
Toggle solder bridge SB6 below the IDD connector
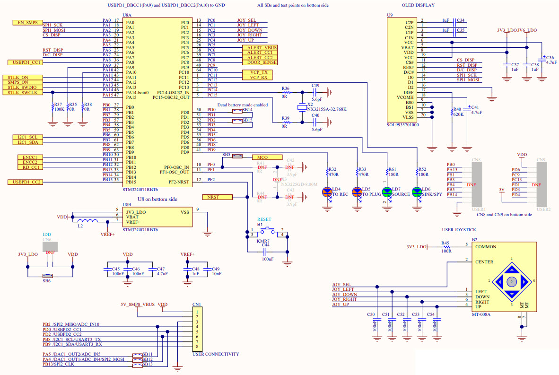pyautogui.click(x=49, y=275)
